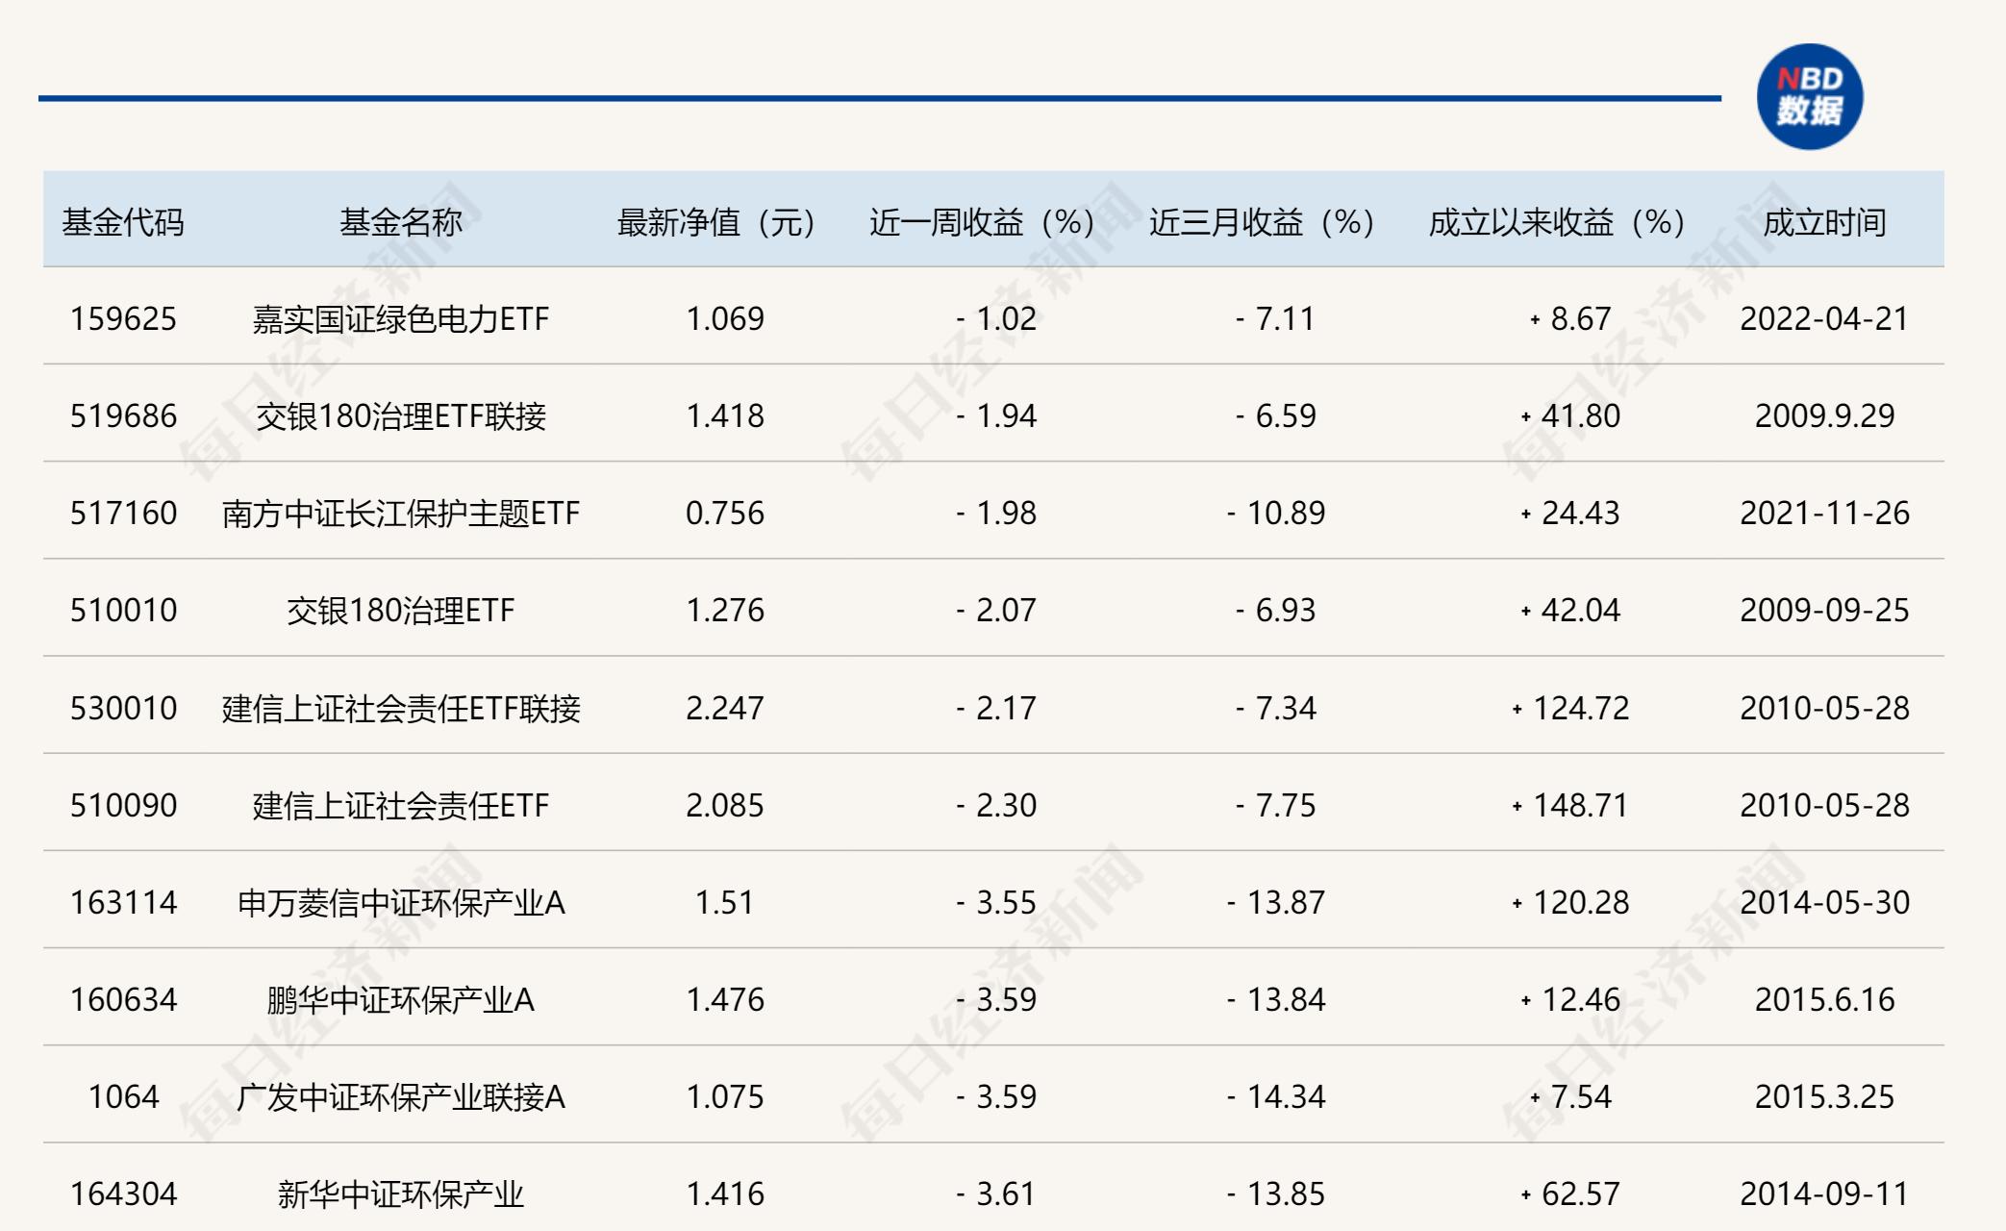Viewport: 2006px width, 1231px height.
Task: Click the 基金代码 column header
Action: (123, 222)
